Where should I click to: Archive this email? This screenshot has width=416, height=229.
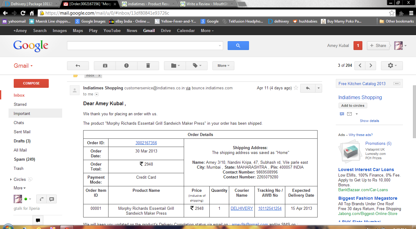click(105, 66)
